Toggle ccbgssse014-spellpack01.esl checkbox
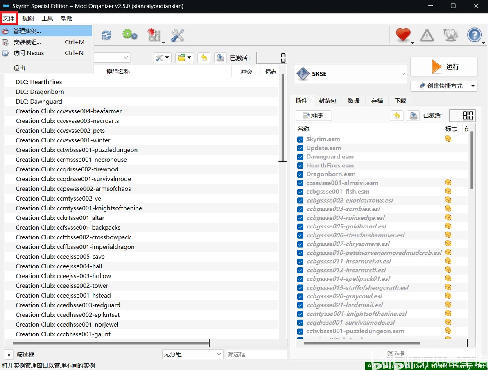The height and width of the screenshot is (370, 488). [x=300, y=279]
